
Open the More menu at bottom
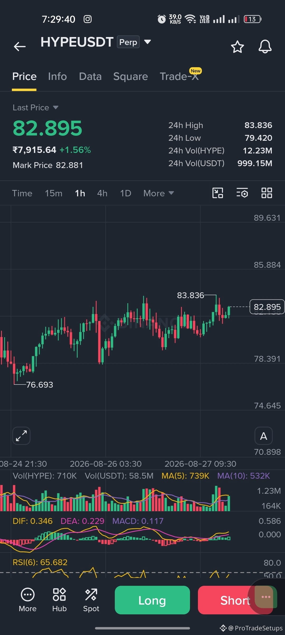(x=28, y=600)
